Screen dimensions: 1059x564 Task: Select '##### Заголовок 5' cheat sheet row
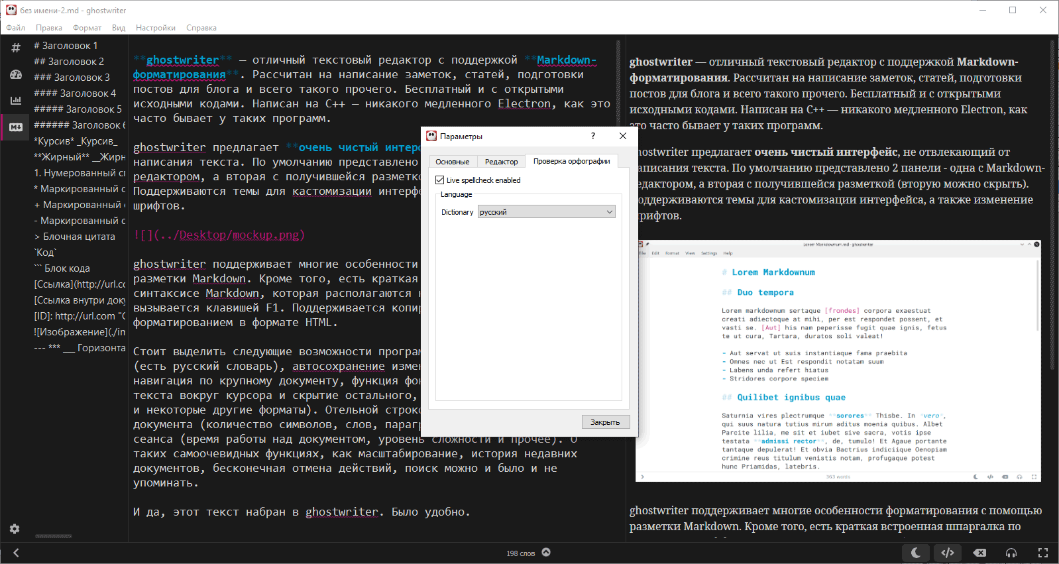(79, 109)
